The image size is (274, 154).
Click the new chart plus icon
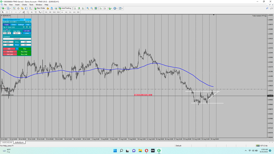tap(3, 8)
